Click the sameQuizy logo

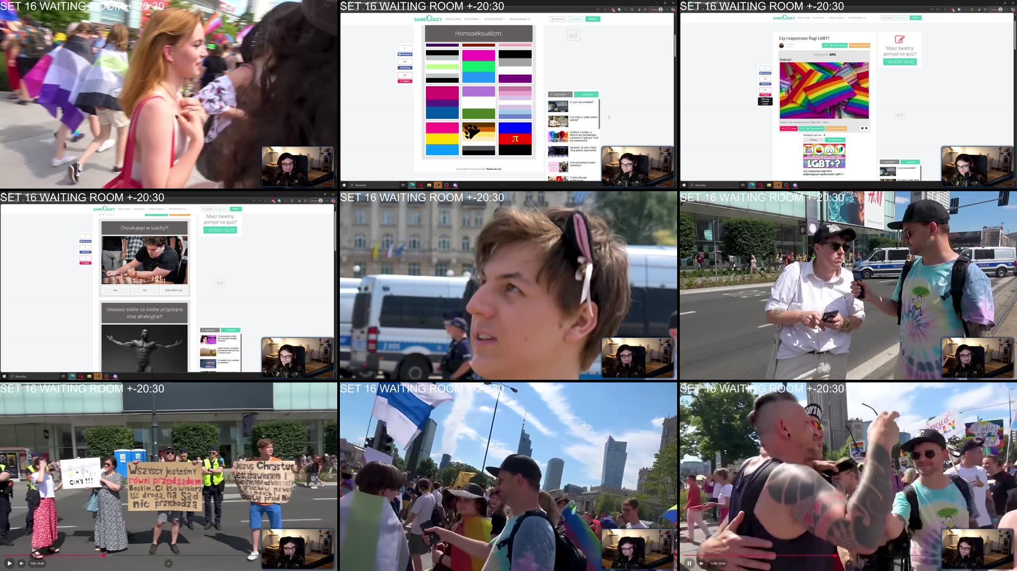(428, 19)
